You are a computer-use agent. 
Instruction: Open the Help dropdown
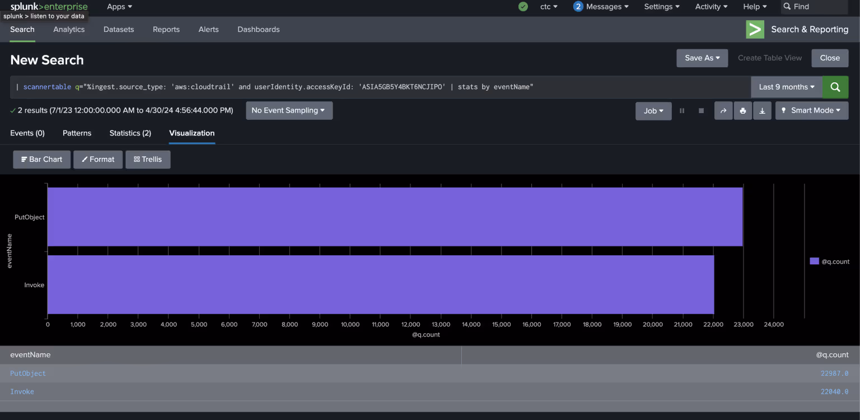point(755,7)
